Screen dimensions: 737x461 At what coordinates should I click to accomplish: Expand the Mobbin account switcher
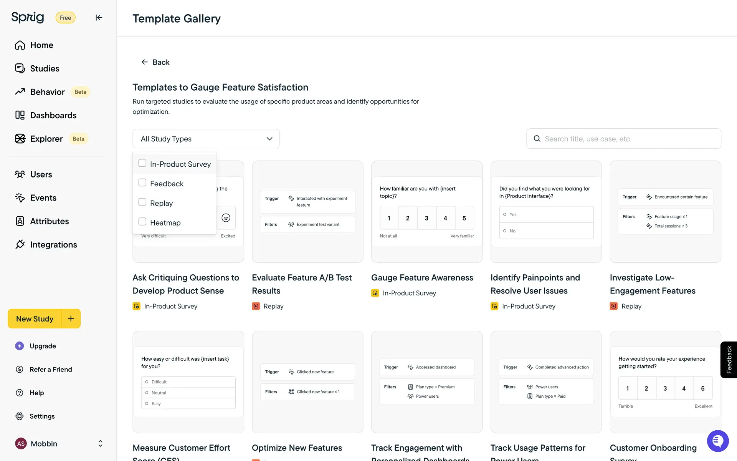[x=100, y=444]
